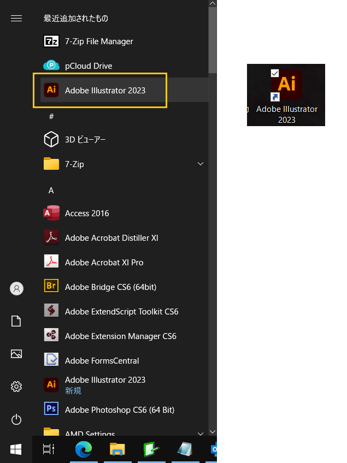Click the # letter group header
Image resolution: width=347 pixels, height=463 pixels.
[51, 116]
